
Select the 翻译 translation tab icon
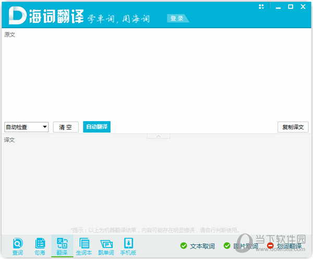(x=62, y=246)
